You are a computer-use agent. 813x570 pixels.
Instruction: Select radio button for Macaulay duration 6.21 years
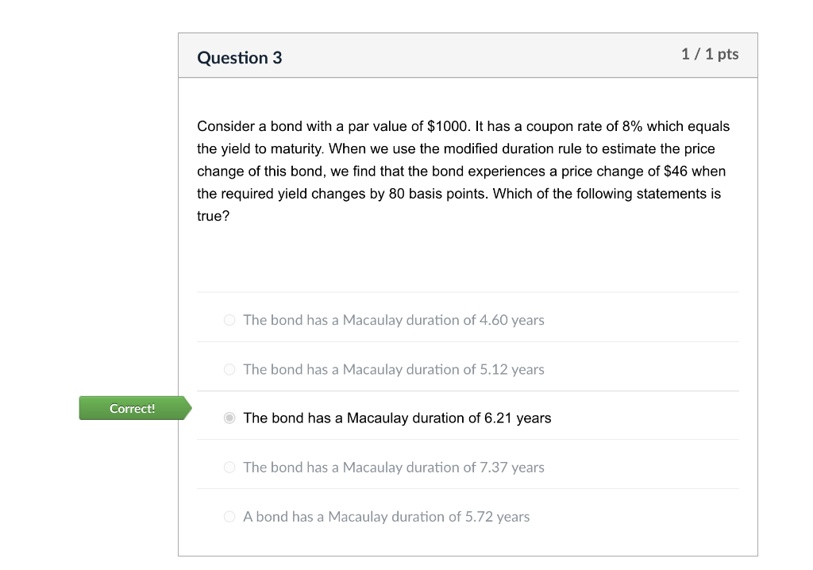[229, 418]
